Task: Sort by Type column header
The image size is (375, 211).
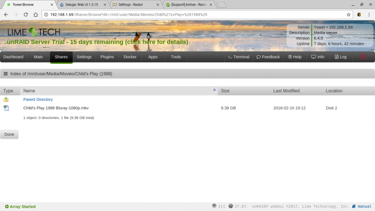Action: 8,91
